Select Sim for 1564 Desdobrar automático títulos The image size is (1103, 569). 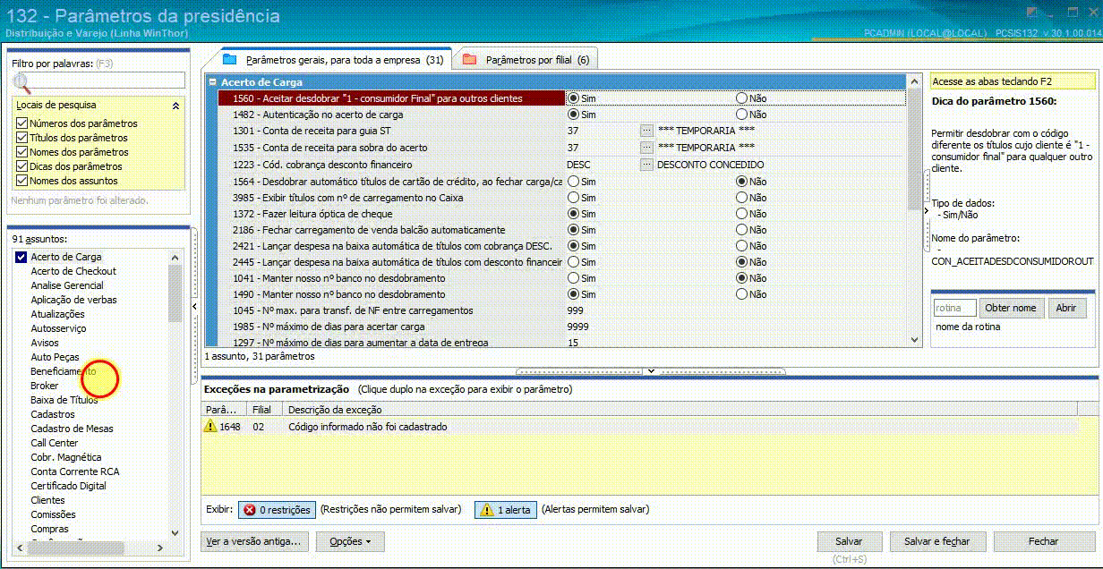[573, 182]
